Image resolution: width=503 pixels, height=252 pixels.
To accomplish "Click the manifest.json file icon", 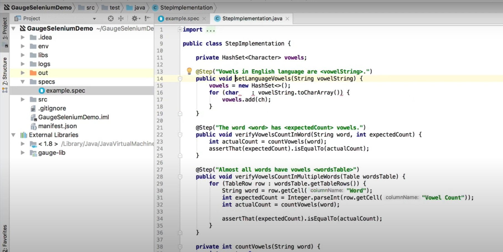I will [33, 126].
